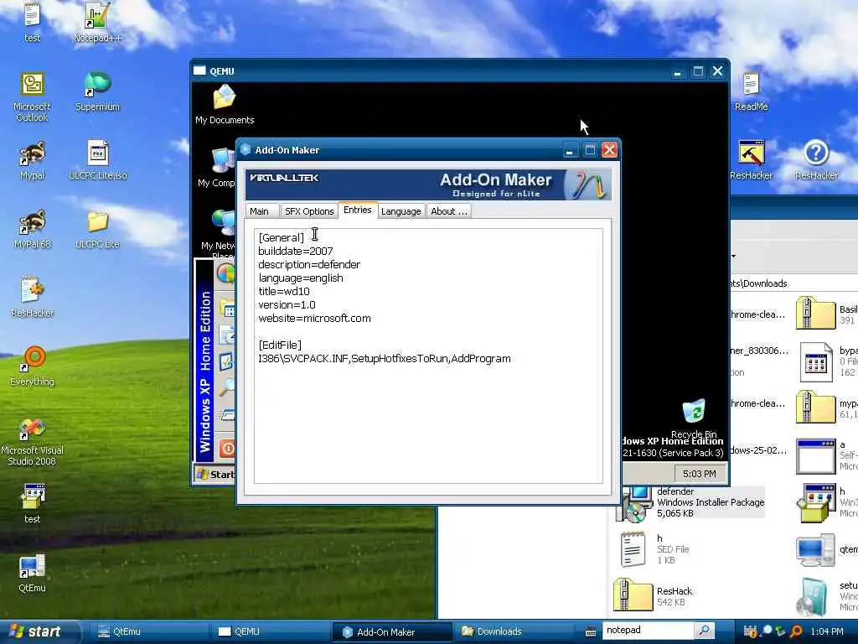Click the '[EditFile]' section header text

click(280, 345)
